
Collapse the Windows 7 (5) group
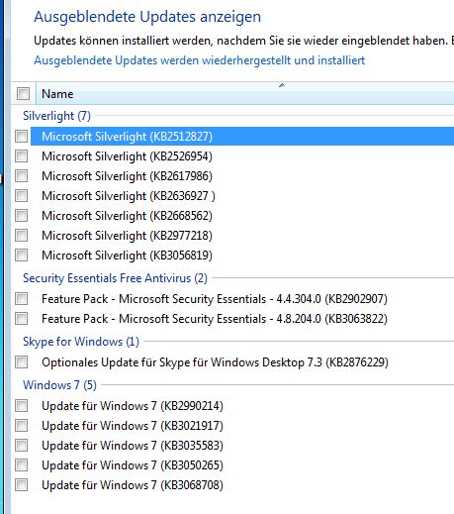(59, 385)
